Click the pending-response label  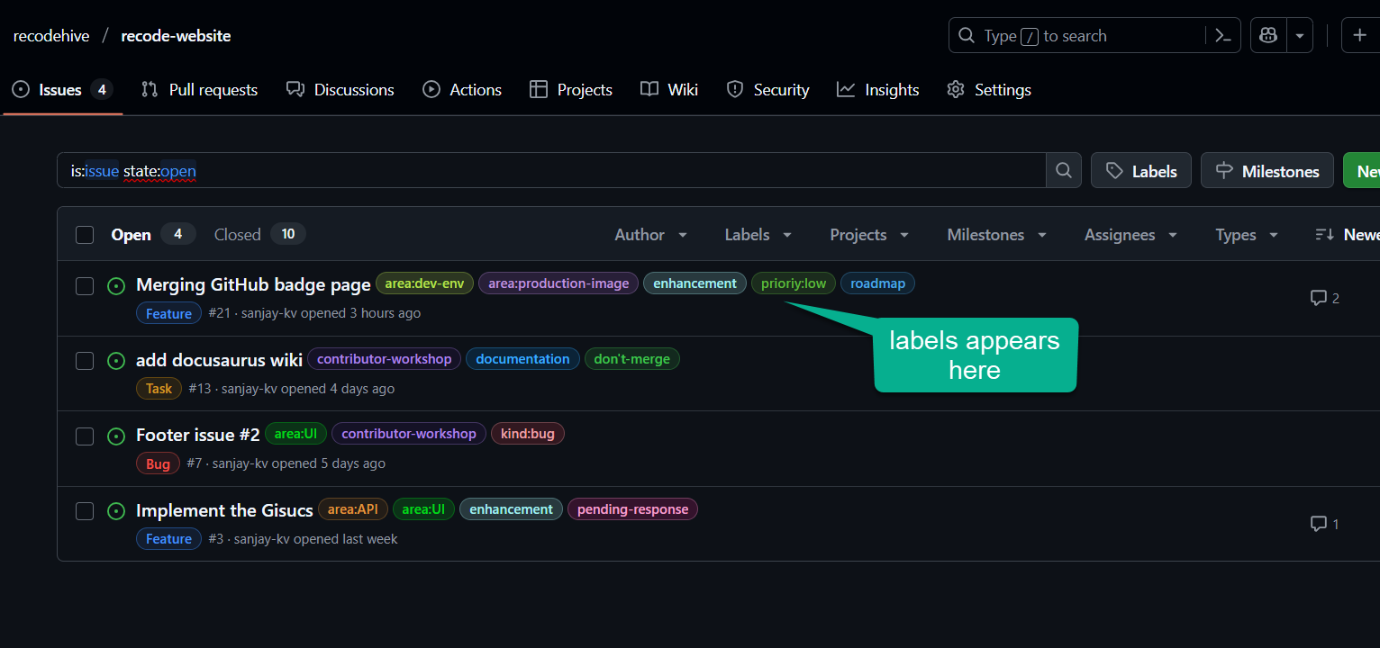632,509
